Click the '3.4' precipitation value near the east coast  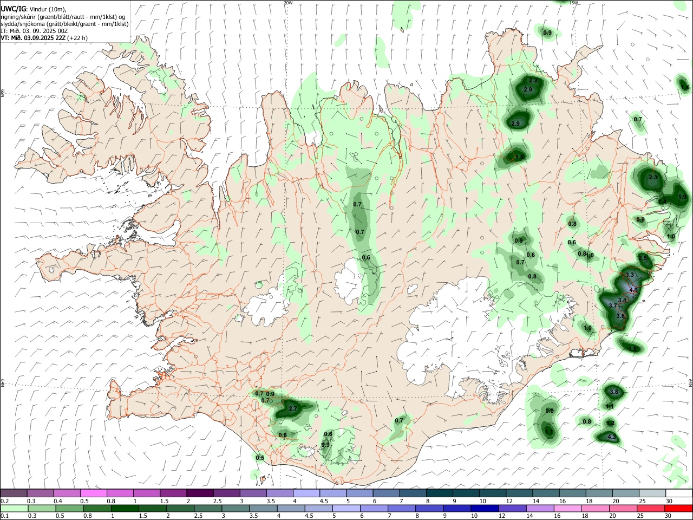click(622, 300)
